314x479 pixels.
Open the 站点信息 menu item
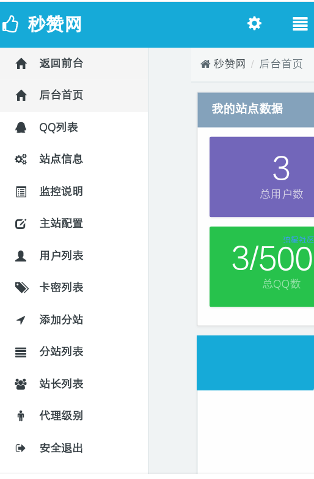(x=75, y=159)
